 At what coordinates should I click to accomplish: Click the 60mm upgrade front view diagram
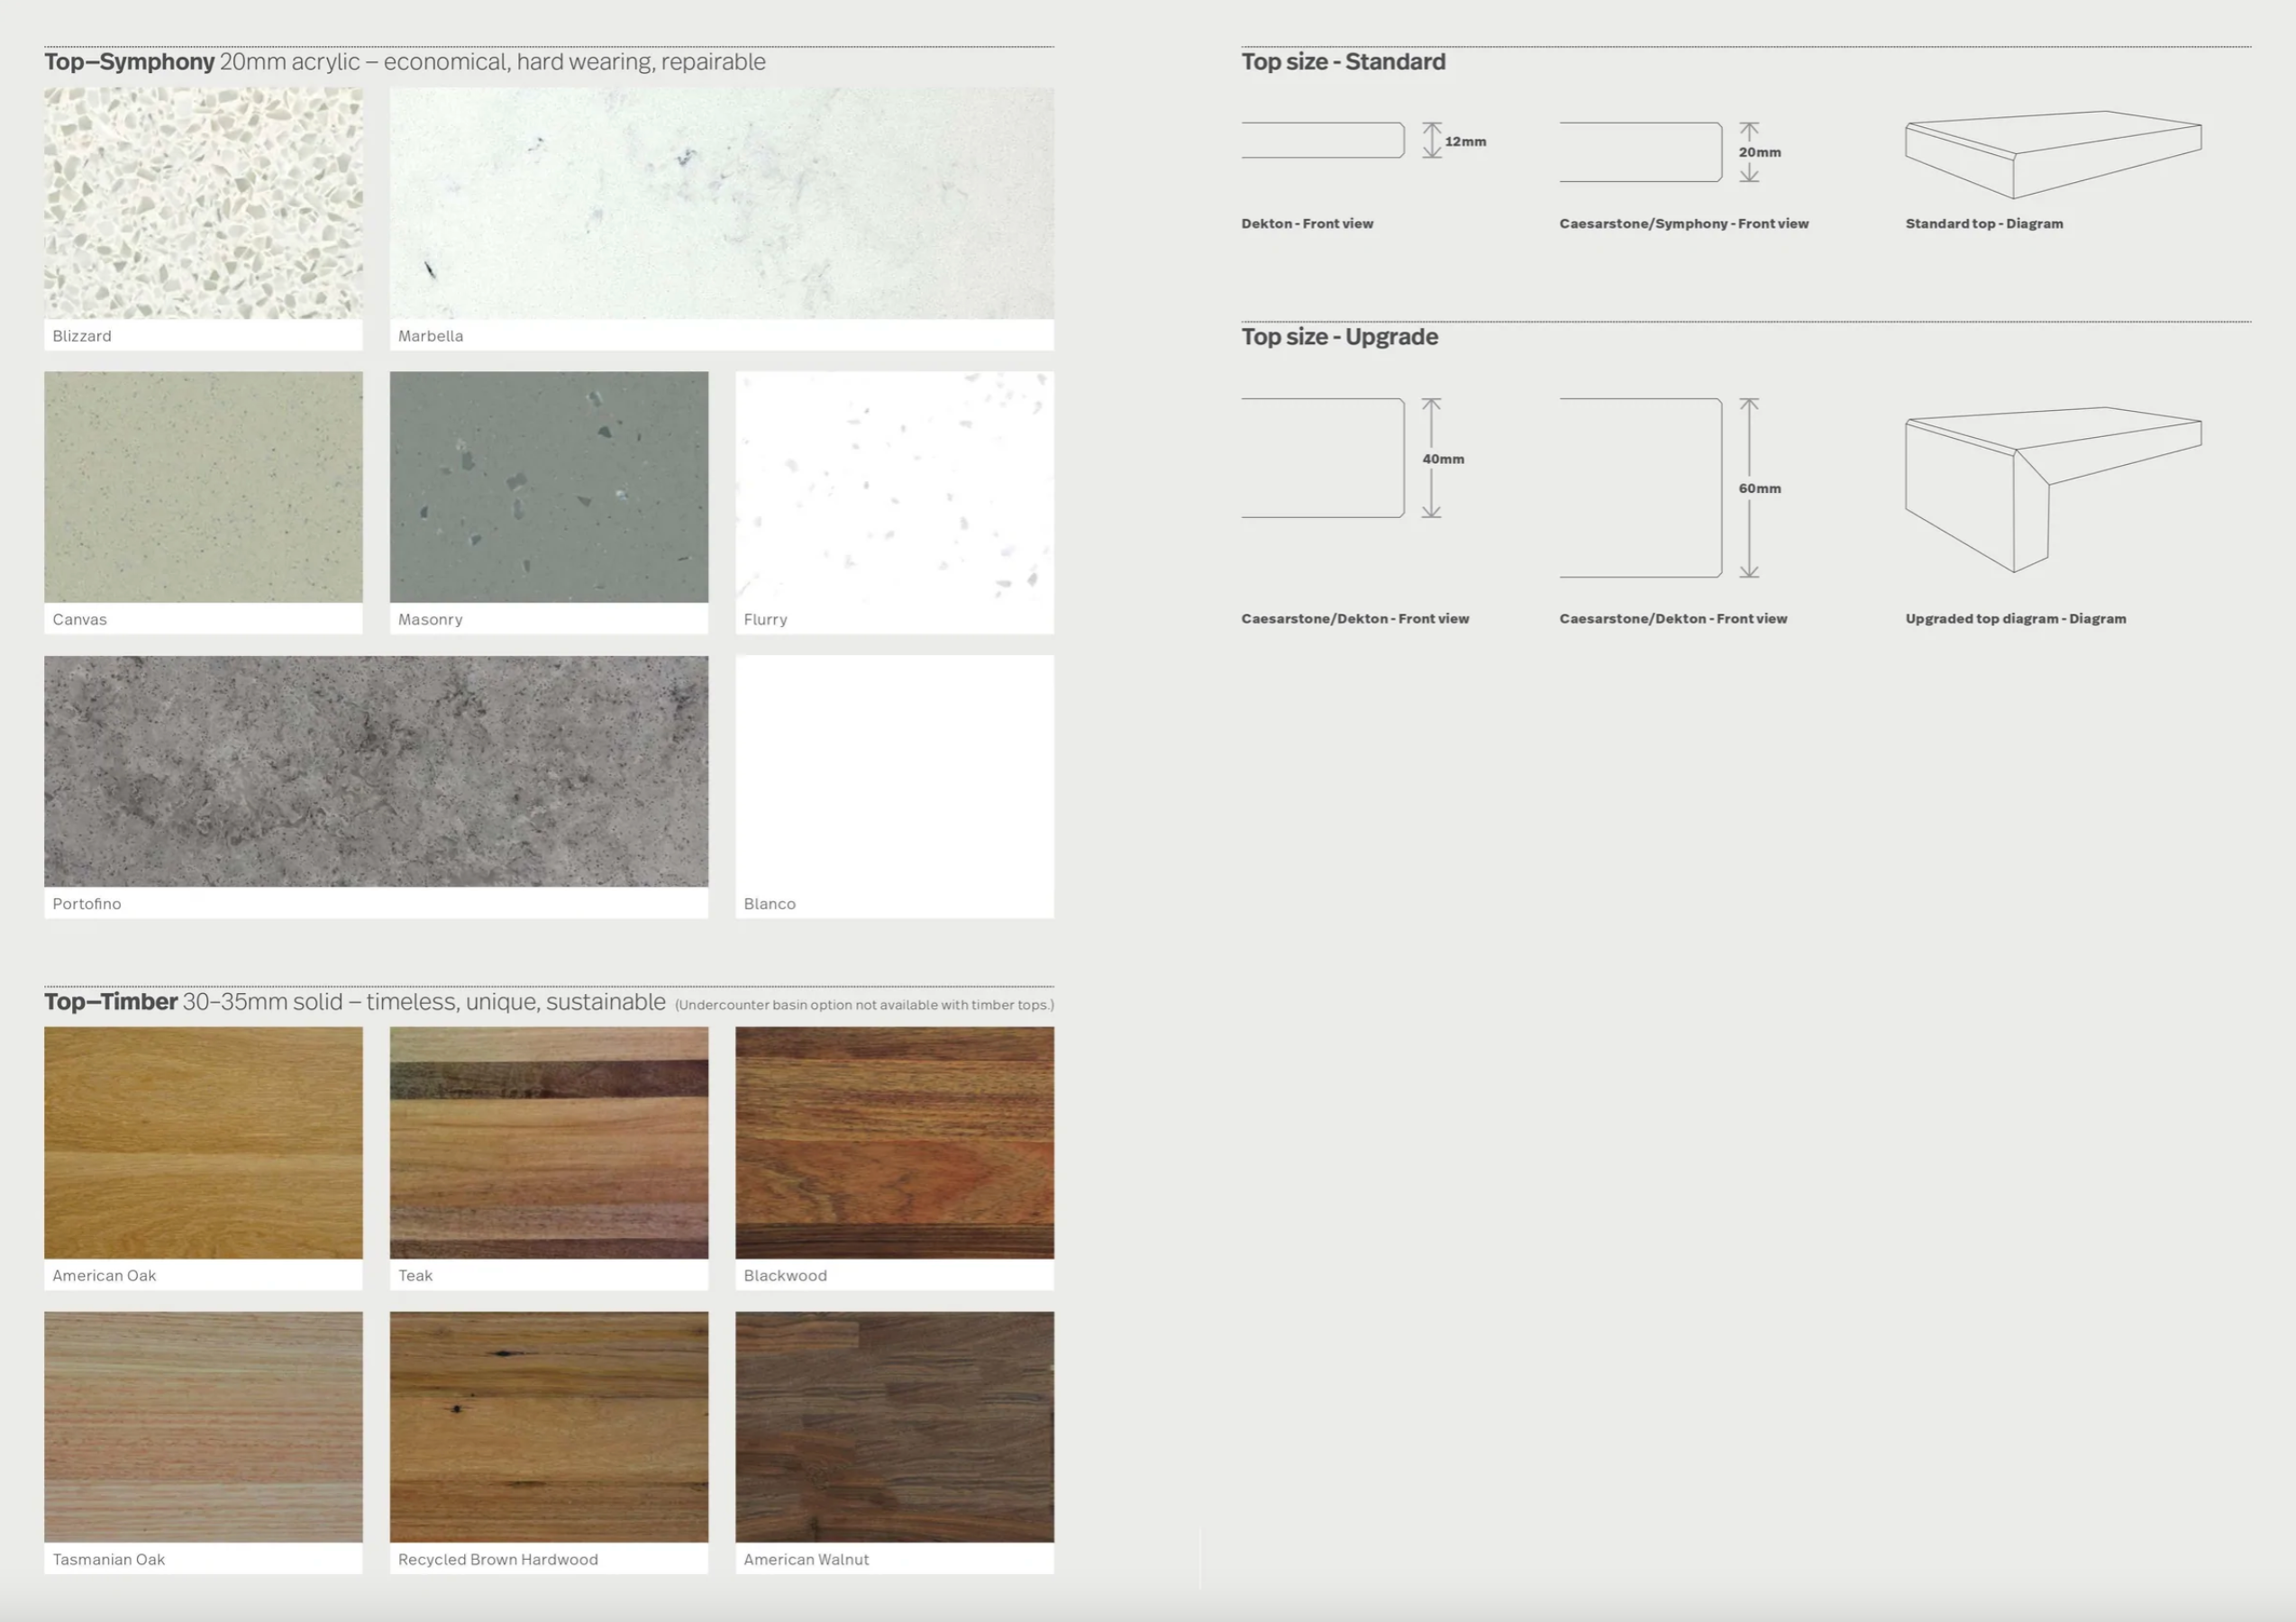pos(1641,488)
